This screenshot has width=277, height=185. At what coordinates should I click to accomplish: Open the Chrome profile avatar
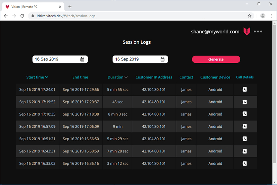point(263,16)
